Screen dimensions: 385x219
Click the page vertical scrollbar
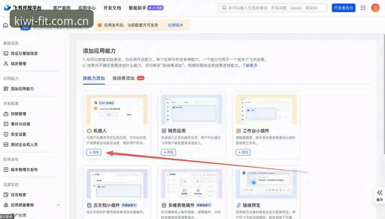click(384, 94)
